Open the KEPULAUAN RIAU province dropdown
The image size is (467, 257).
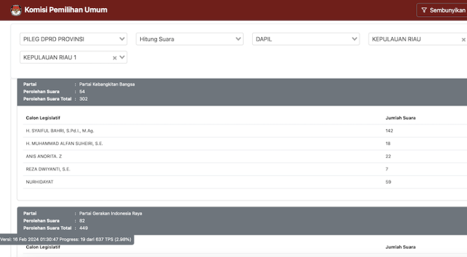point(418,39)
